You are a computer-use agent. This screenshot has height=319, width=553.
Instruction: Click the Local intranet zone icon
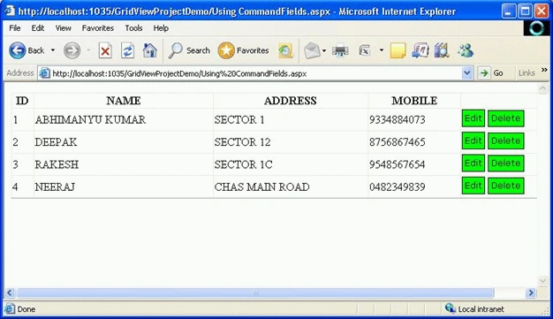point(450,308)
